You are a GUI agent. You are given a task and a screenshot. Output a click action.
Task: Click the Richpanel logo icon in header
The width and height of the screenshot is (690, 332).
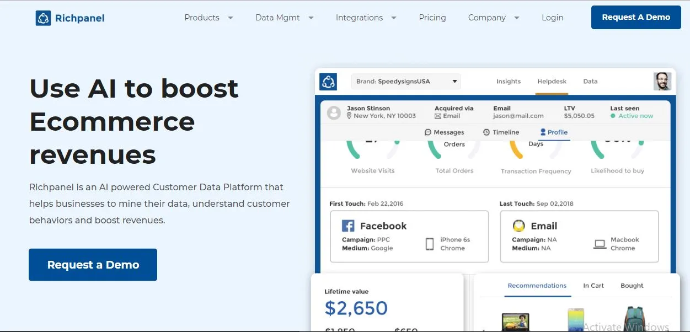[x=43, y=18]
